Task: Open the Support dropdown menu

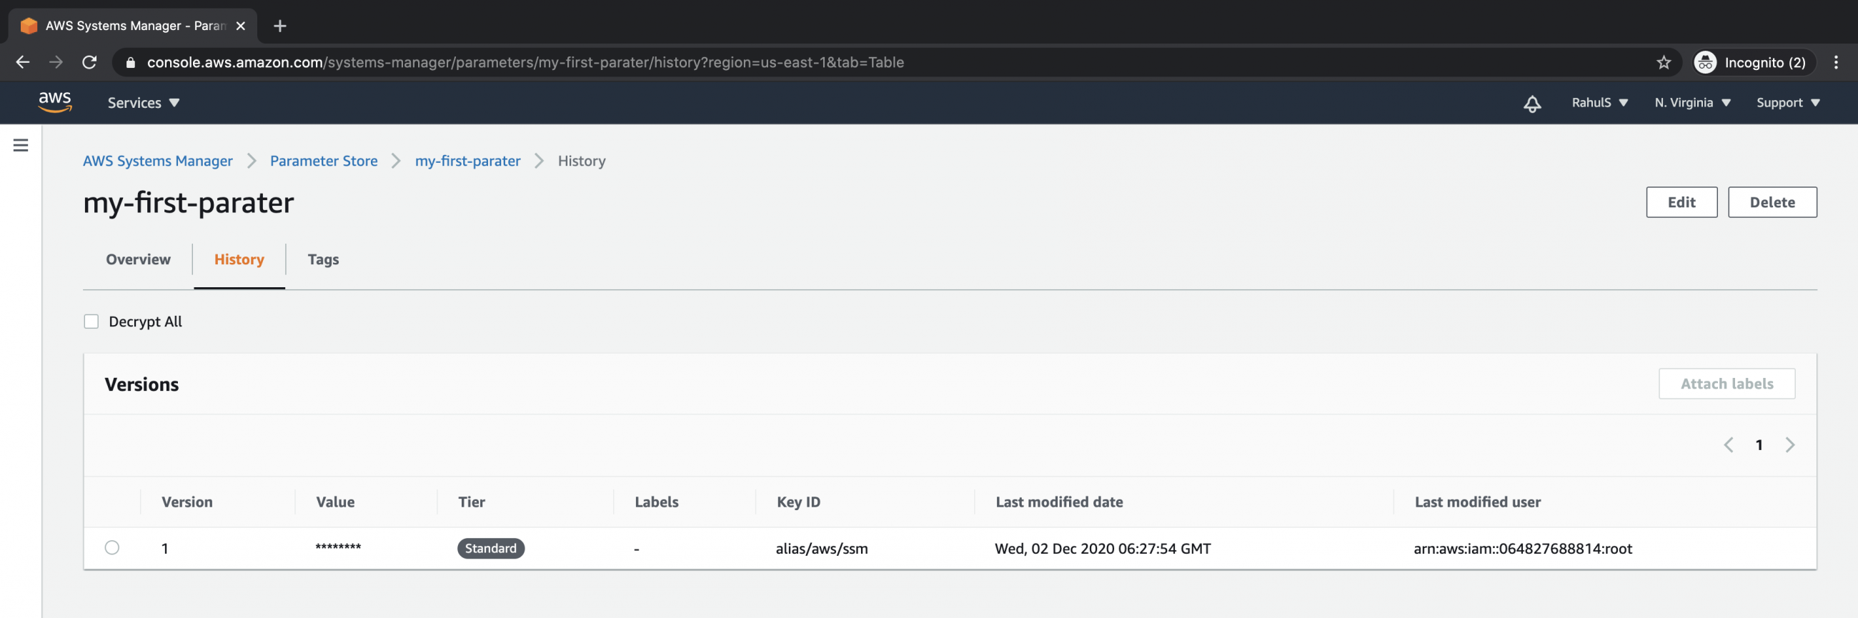Action: [x=1787, y=103]
